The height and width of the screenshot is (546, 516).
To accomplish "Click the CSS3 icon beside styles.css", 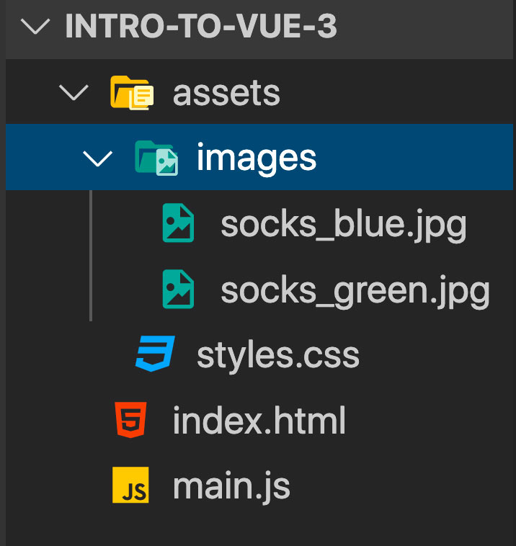I will [155, 354].
